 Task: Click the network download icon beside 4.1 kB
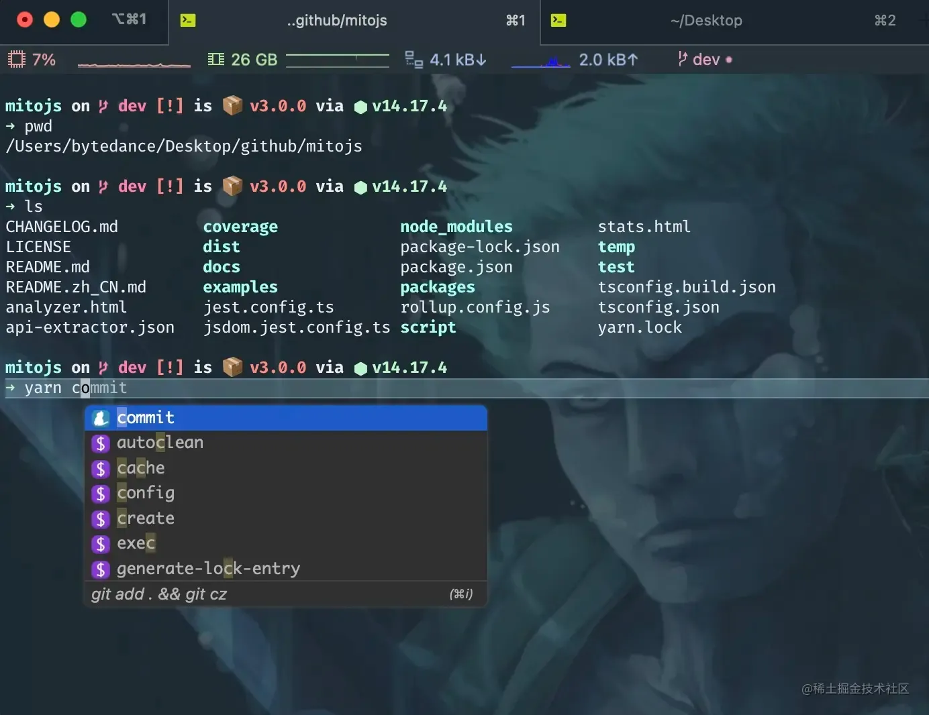[x=413, y=59]
